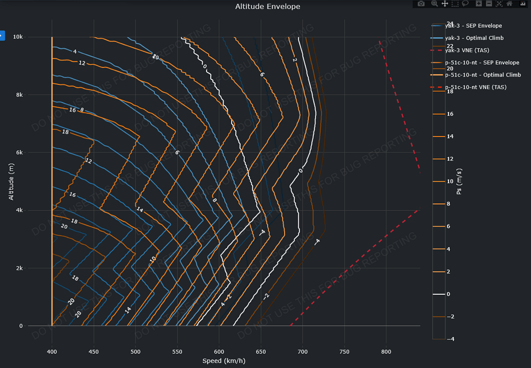This screenshot has width=531, height=368.
Task: Click the Ps (m/s) colorbar title
Action: coord(460,181)
